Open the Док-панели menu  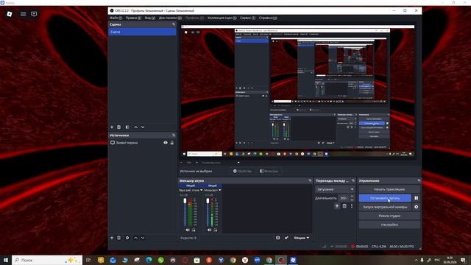coord(170,18)
